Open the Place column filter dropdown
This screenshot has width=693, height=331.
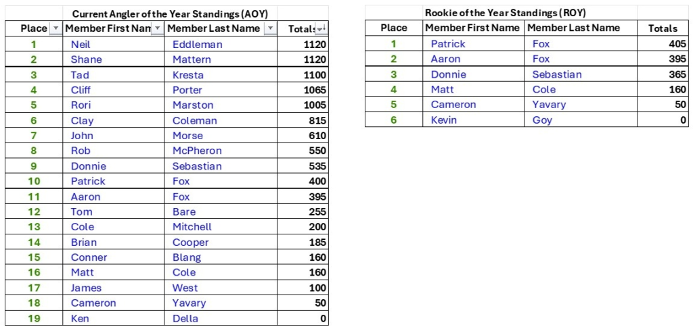pyautogui.click(x=55, y=28)
